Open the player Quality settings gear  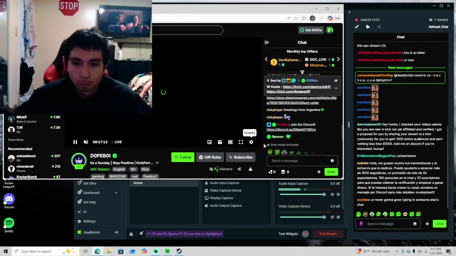tap(251, 142)
